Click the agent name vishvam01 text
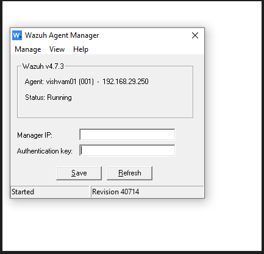The width and height of the screenshot is (264, 254). [x=61, y=82]
